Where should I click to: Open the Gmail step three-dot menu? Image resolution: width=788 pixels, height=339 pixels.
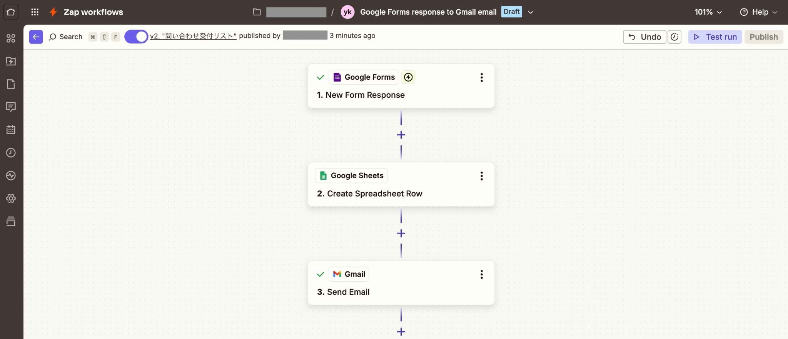tap(481, 274)
